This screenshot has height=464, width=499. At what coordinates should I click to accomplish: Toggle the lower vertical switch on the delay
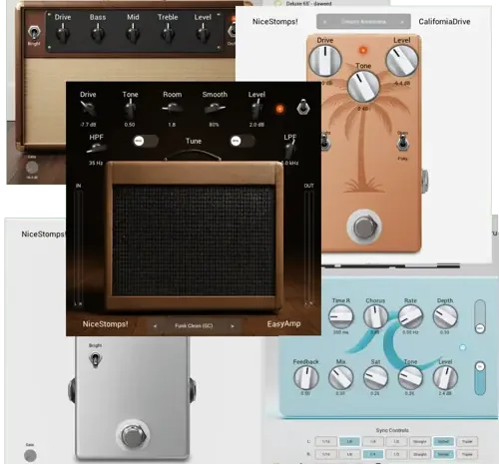480,378
